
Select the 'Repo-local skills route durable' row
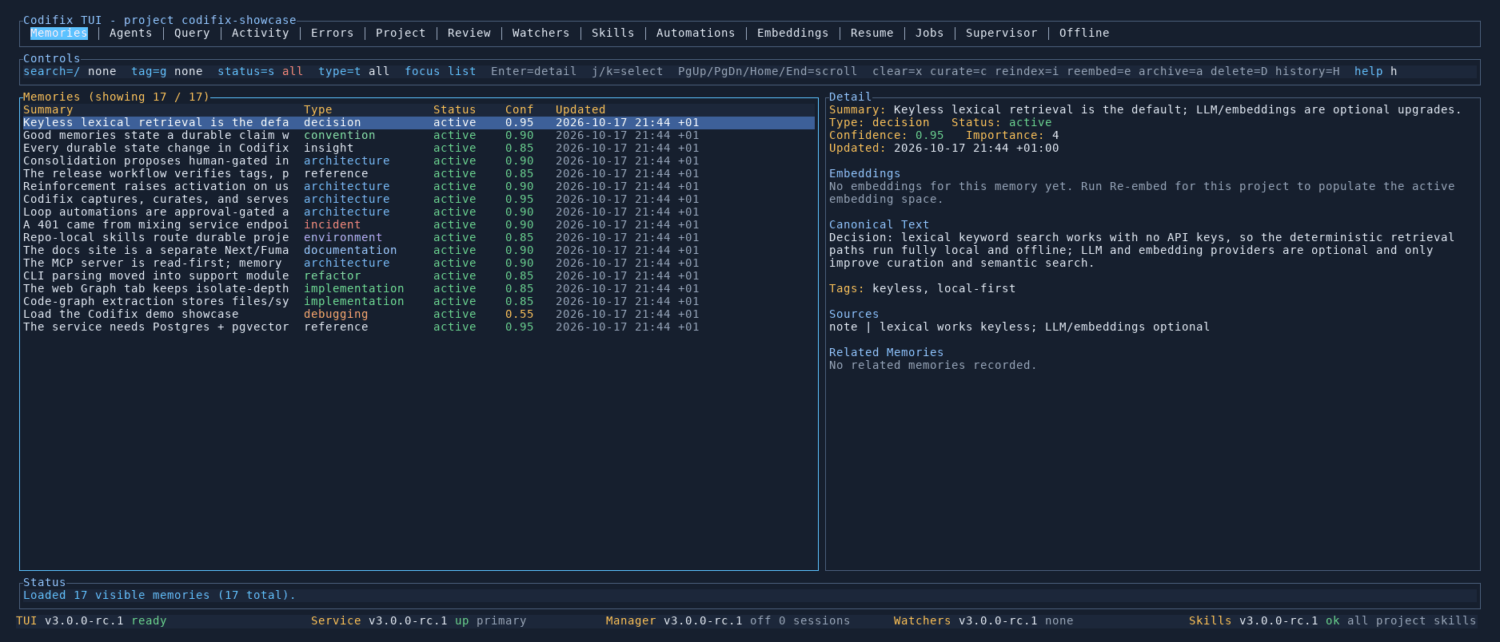coord(418,238)
